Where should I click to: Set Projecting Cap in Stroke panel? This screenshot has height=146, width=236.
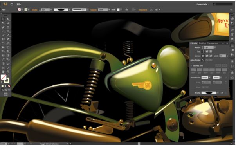pyautogui.click(x=211, y=52)
